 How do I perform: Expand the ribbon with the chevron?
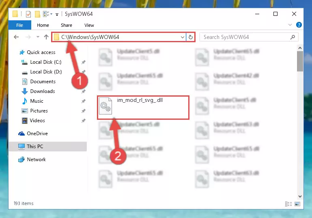(290, 25)
